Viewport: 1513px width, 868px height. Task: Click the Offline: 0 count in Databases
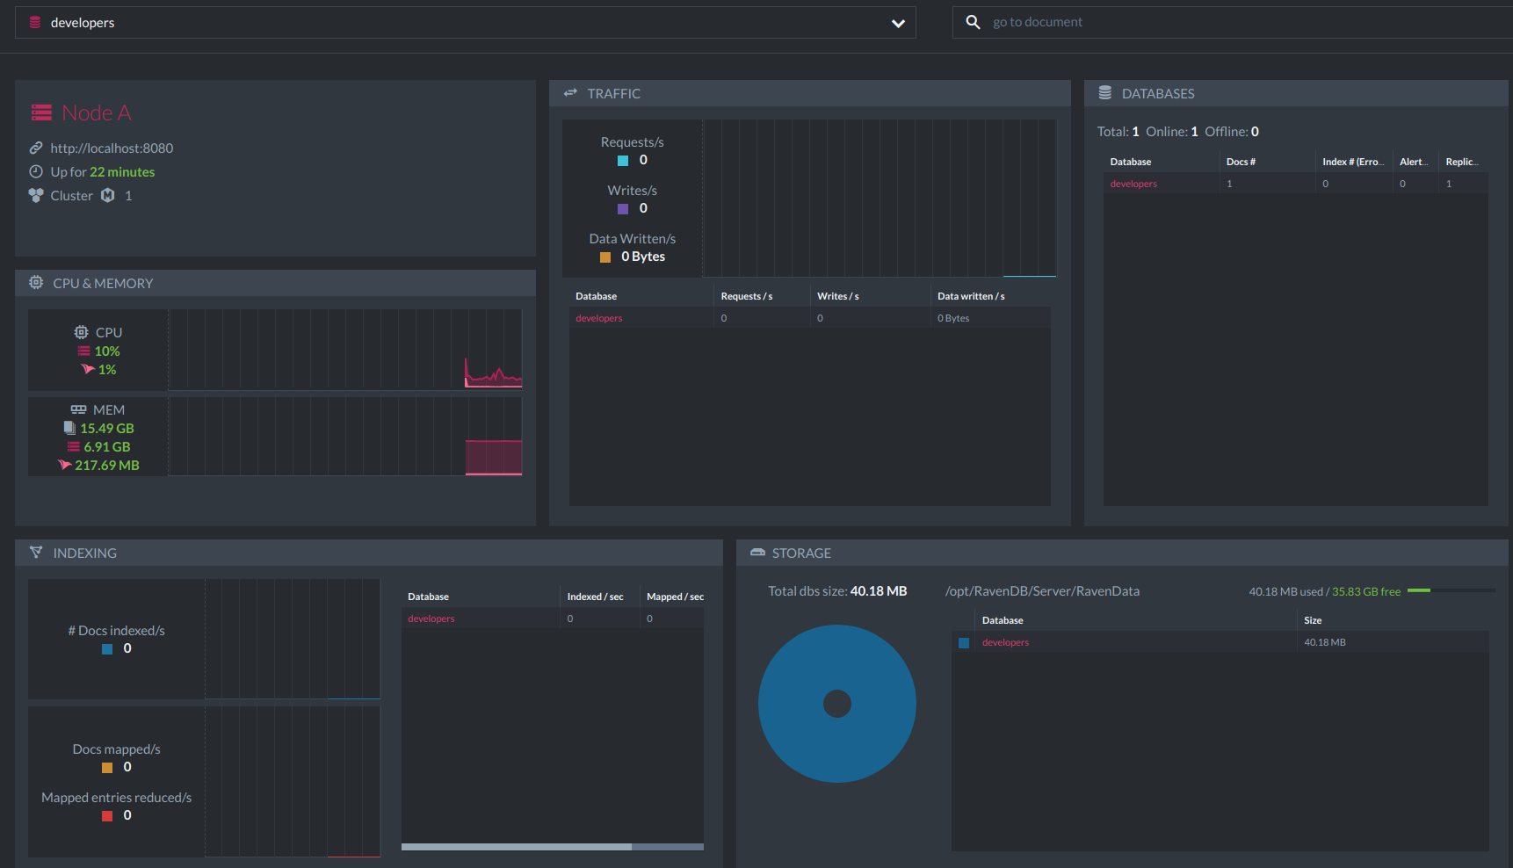click(x=1232, y=132)
